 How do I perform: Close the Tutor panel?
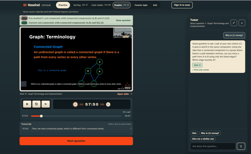pos(242,23)
